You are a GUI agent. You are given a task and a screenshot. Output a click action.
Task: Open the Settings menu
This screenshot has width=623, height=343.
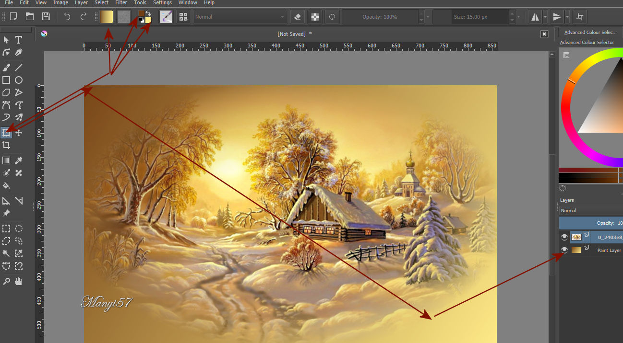[162, 3]
